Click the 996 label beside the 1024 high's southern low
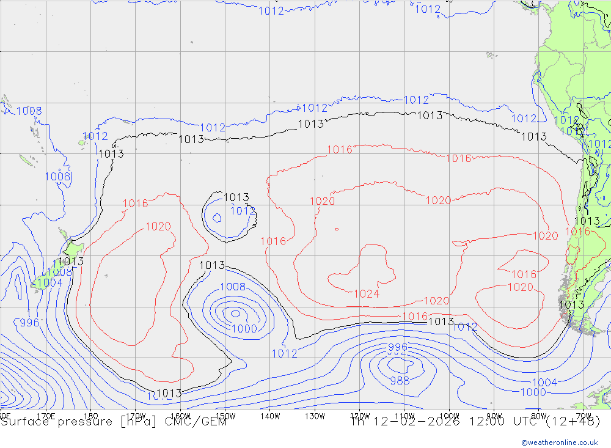611x448 pixels. (398, 347)
